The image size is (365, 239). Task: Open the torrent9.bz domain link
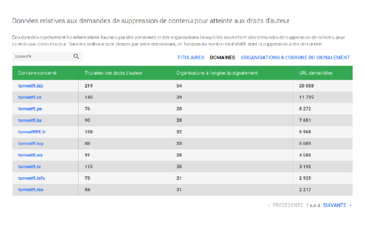[x=30, y=121]
